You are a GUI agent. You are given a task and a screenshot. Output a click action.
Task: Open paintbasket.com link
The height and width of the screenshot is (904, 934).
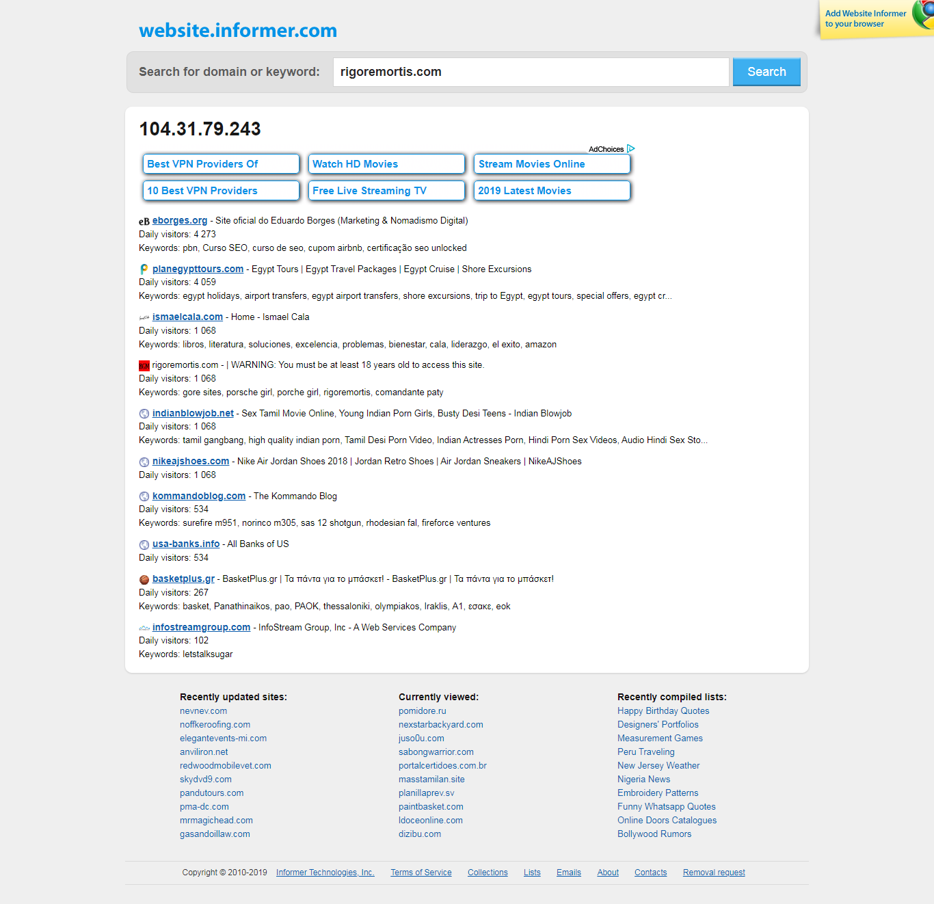[x=431, y=807]
